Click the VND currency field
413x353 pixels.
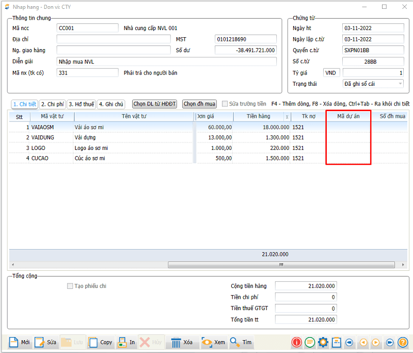coord(331,72)
